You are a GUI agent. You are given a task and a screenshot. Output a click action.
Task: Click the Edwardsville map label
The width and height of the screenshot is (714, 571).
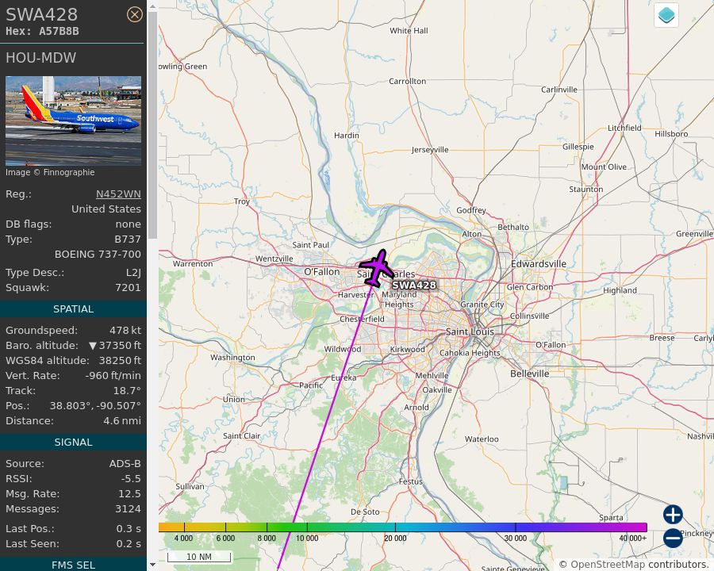pyautogui.click(x=539, y=264)
